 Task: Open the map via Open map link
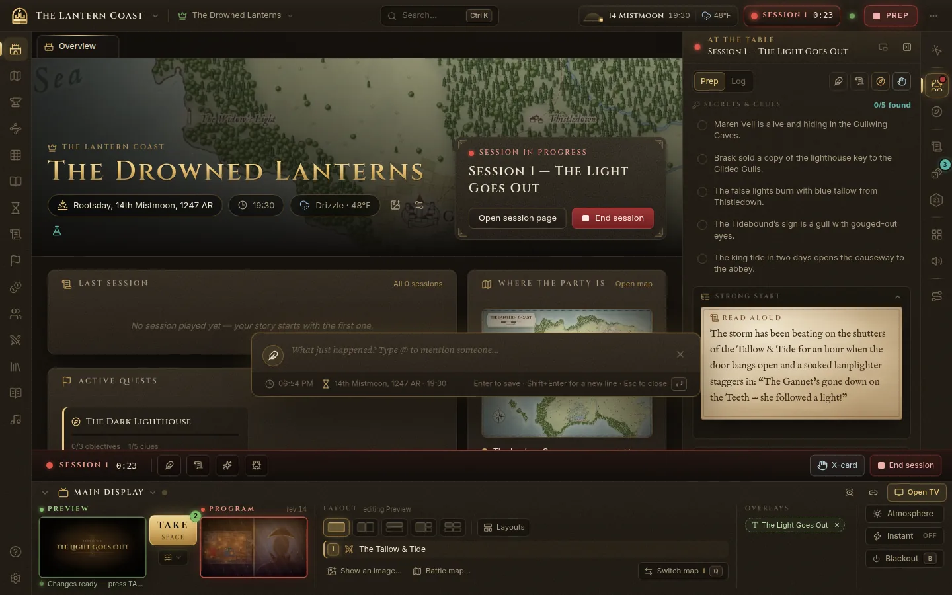(633, 284)
